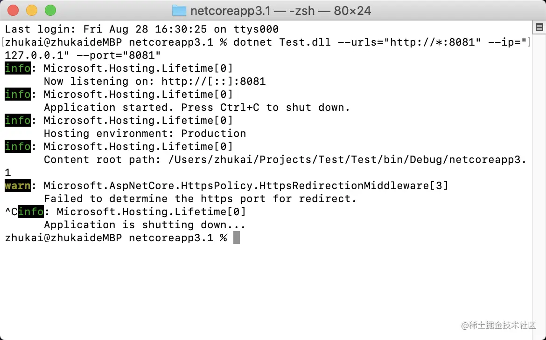Click the gray cursor block at final prompt
546x340 pixels.
[x=237, y=238]
